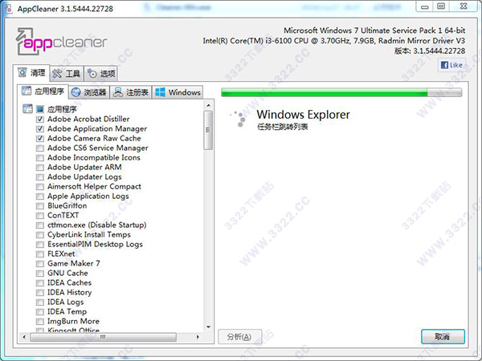
Task: Click the green cleaning progress bar
Action: pos(341,92)
